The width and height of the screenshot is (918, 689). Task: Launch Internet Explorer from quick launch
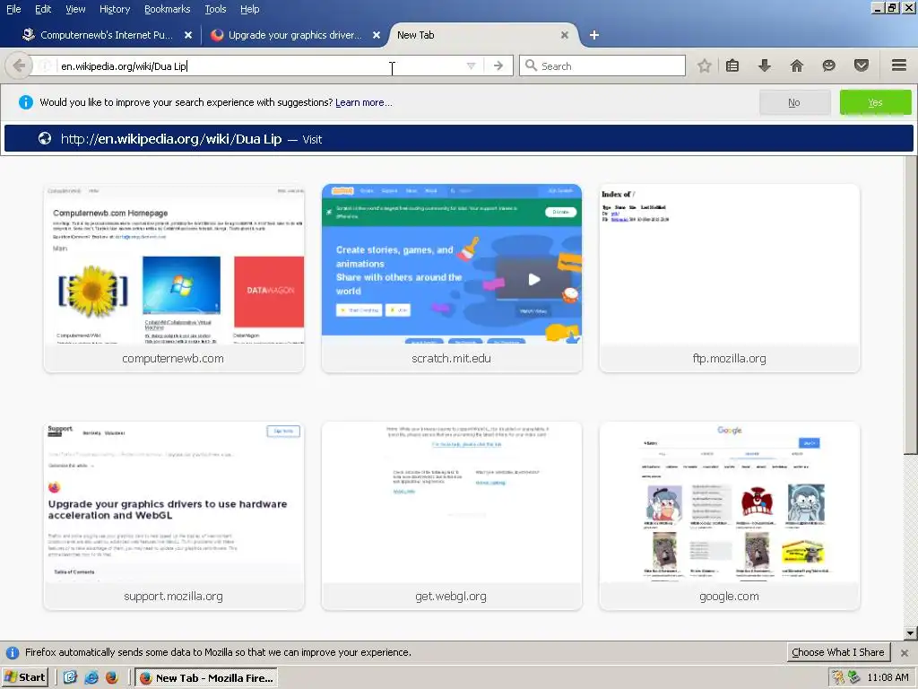coord(91,677)
